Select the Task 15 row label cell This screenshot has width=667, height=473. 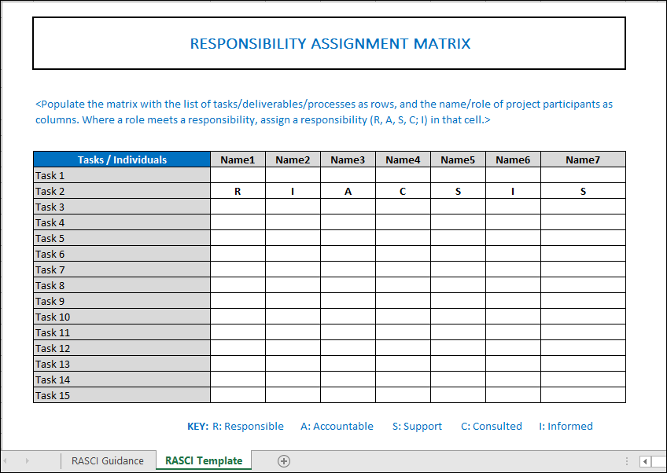[x=122, y=395]
